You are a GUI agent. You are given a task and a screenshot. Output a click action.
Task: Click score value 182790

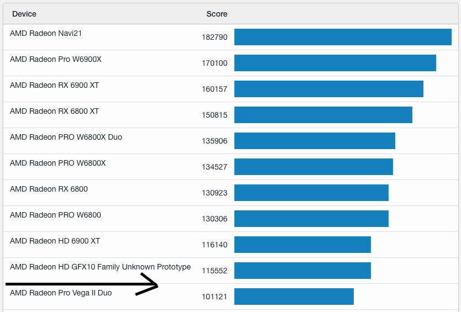pos(214,37)
